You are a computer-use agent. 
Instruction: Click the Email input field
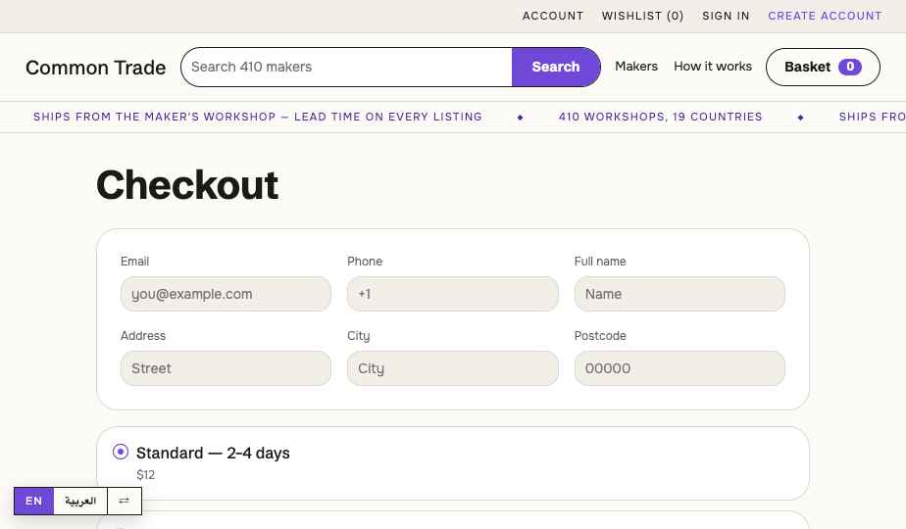click(x=226, y=294)
